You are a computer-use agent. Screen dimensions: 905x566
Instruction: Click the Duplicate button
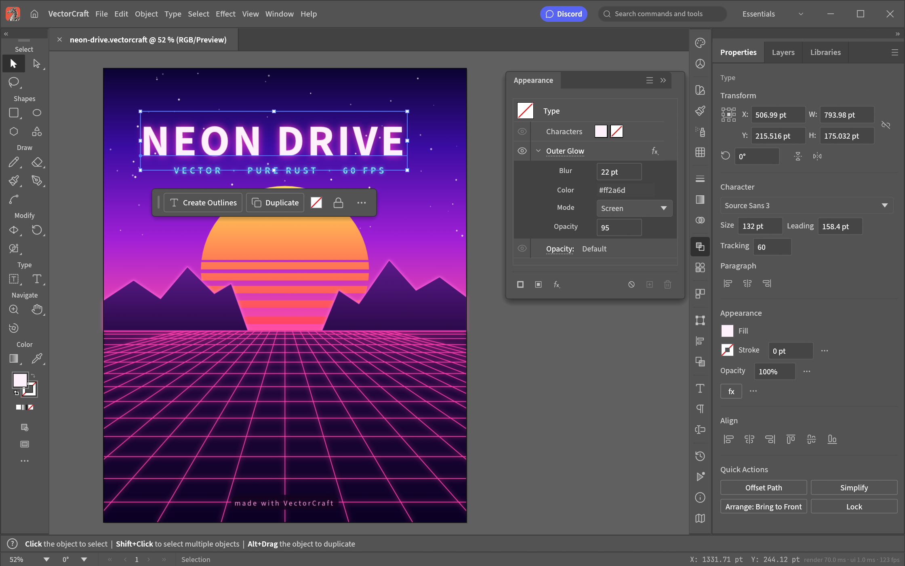(275, 203)
